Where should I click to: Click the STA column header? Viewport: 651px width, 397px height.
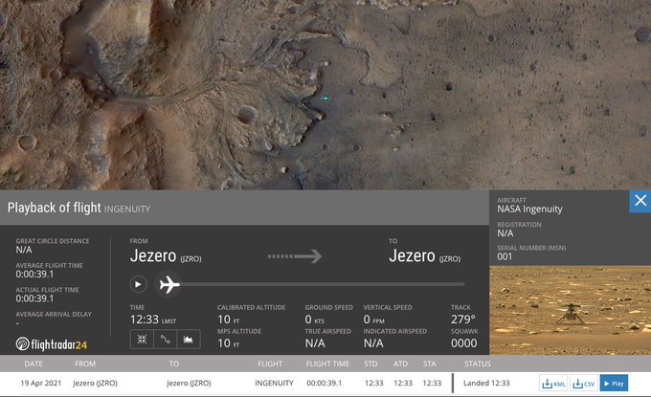pyautogui.click(x=430, y=364)
